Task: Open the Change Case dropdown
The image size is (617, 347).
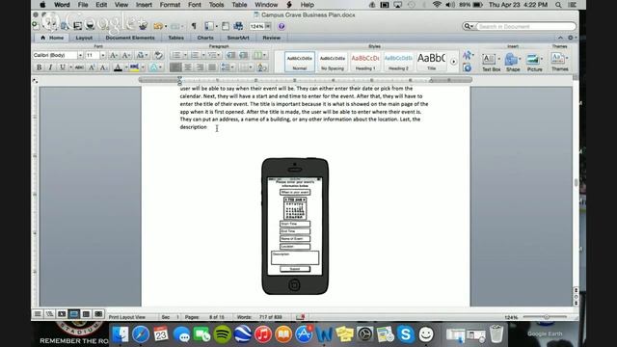Action: point(142,55)
